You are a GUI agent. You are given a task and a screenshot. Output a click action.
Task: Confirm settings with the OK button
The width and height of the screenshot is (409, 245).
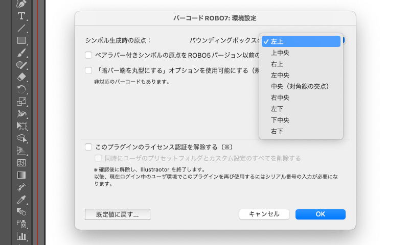click(x=320, y=214)
